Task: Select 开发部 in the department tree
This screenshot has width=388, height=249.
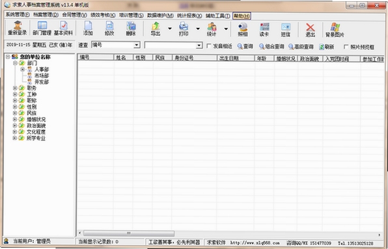Action: (x=41, y=82)
